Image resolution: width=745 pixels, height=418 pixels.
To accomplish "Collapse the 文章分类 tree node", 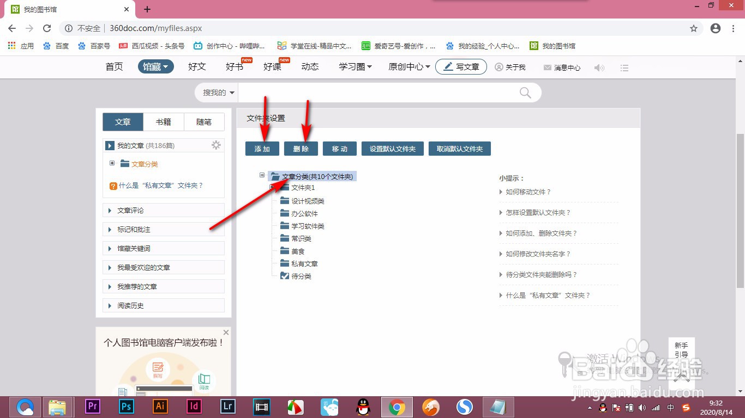I will click(262, 176).
